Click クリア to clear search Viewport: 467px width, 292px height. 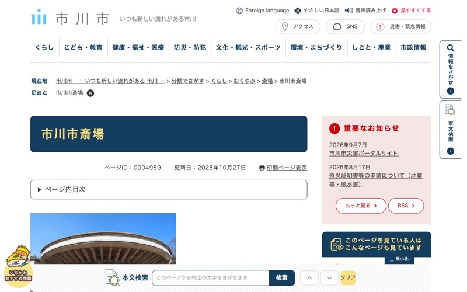[348, 278]
